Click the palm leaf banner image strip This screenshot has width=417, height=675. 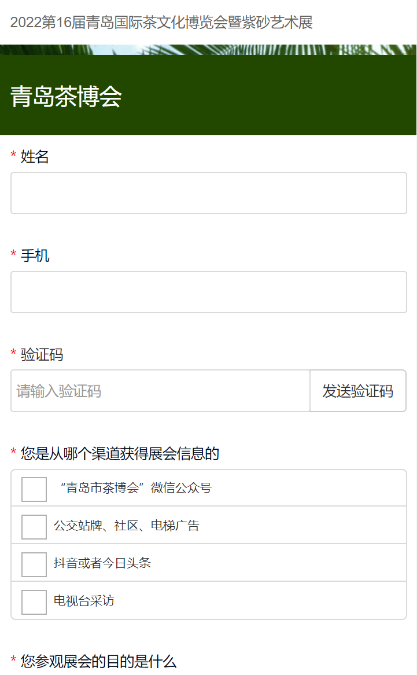point(208,50)
